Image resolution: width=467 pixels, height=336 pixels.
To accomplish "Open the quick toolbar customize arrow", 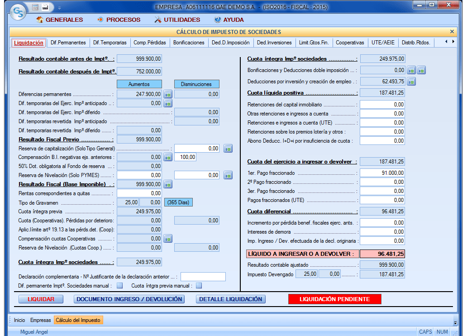I will click(x=59, y=8).
